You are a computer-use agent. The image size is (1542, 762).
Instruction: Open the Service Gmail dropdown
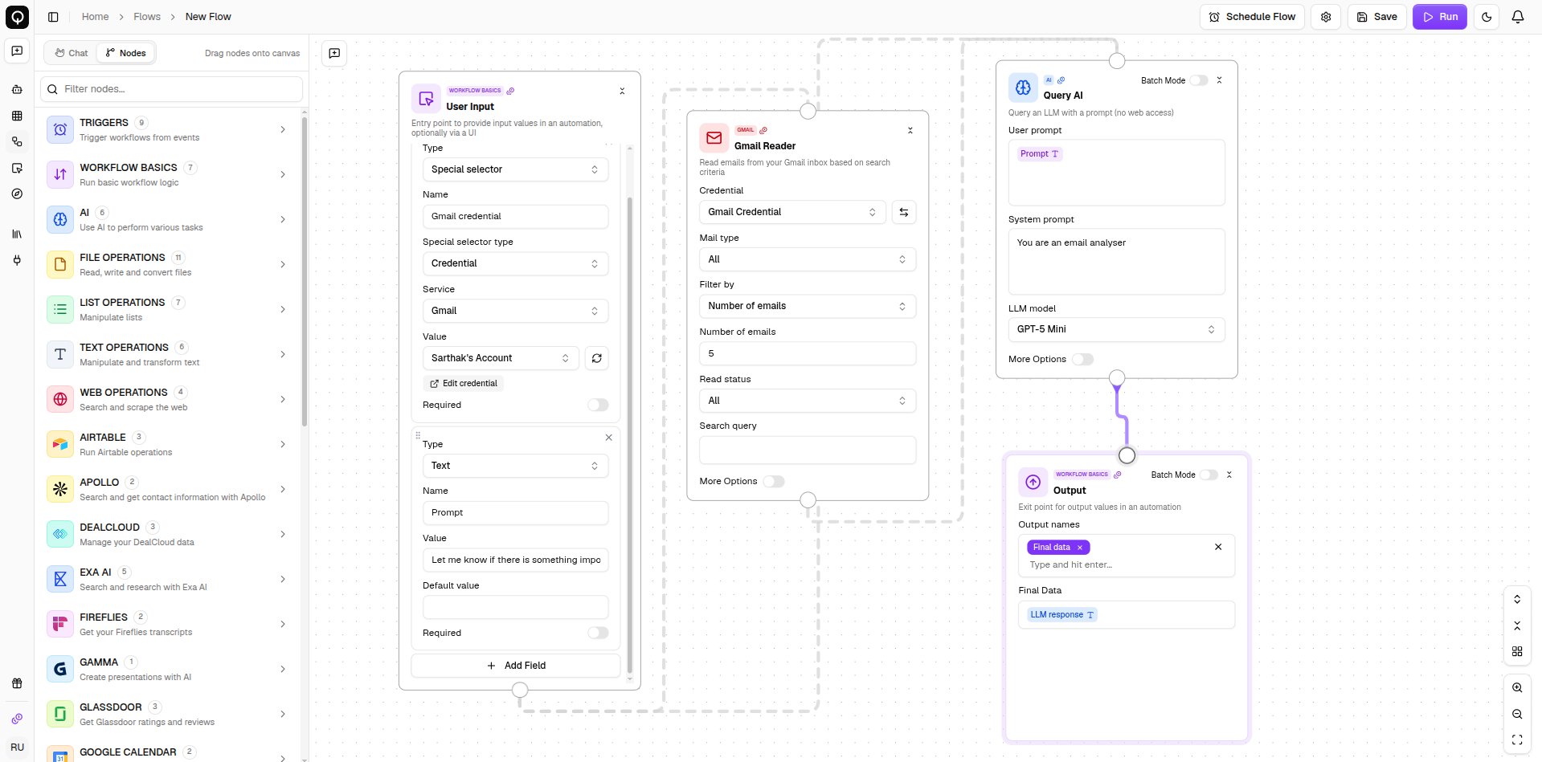tap(515, 311)
